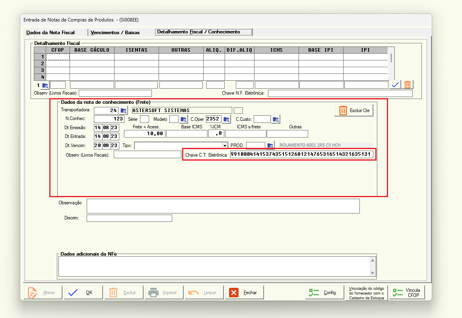Delete fiscal detail row with orange trash icon

(x=408, y=85)
